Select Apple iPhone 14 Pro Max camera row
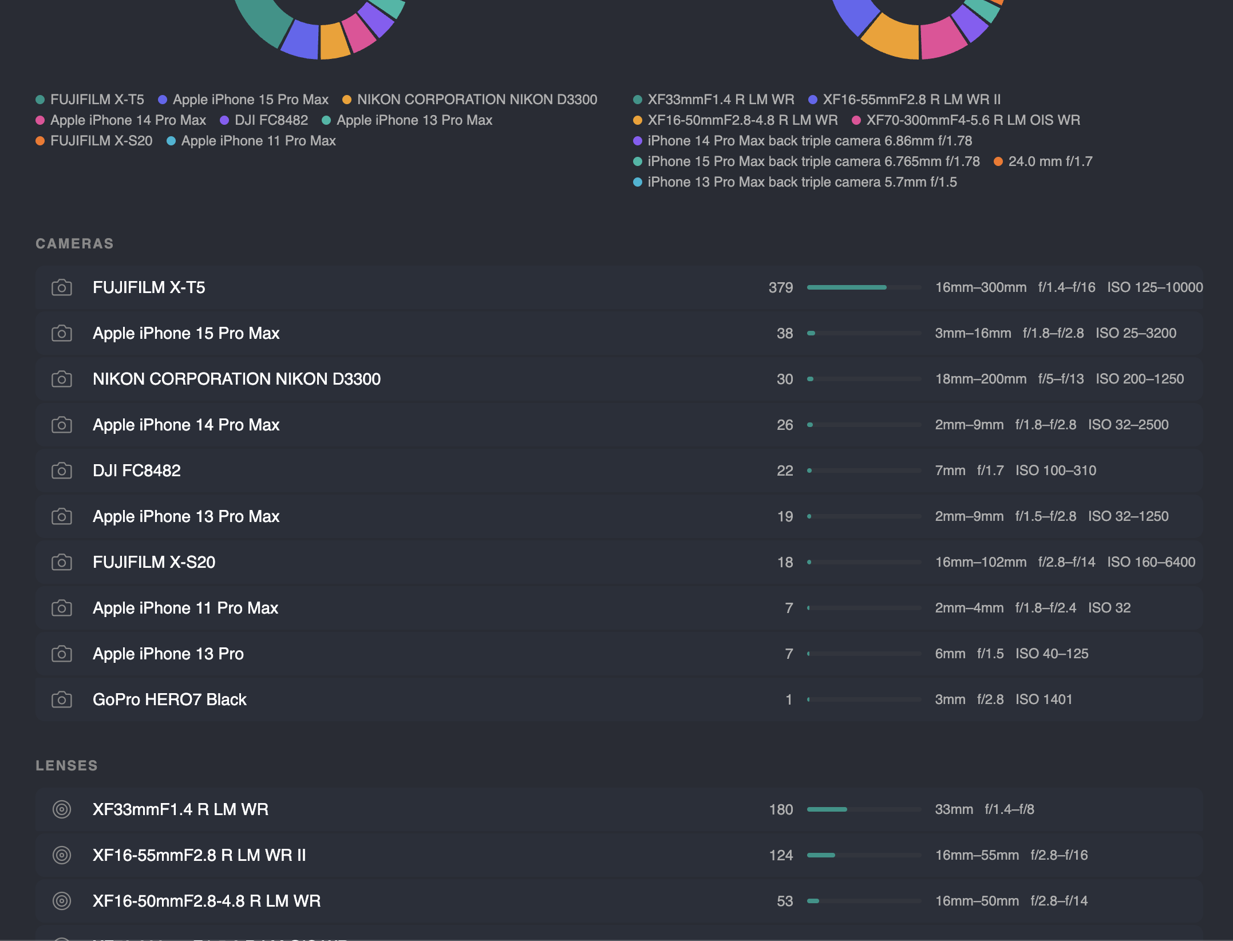The image size is (1233, 941). click(186, 425)
